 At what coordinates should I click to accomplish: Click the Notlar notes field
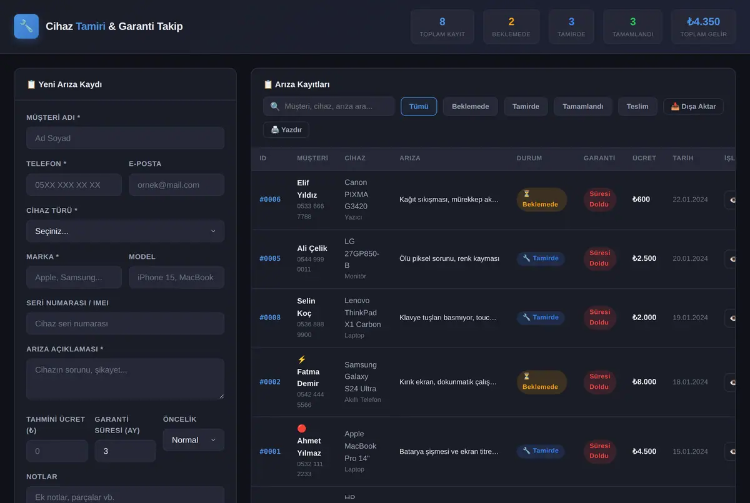point(125,495)
